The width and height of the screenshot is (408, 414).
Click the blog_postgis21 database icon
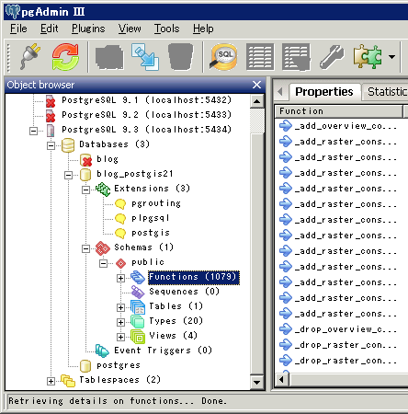click(85, 175)
